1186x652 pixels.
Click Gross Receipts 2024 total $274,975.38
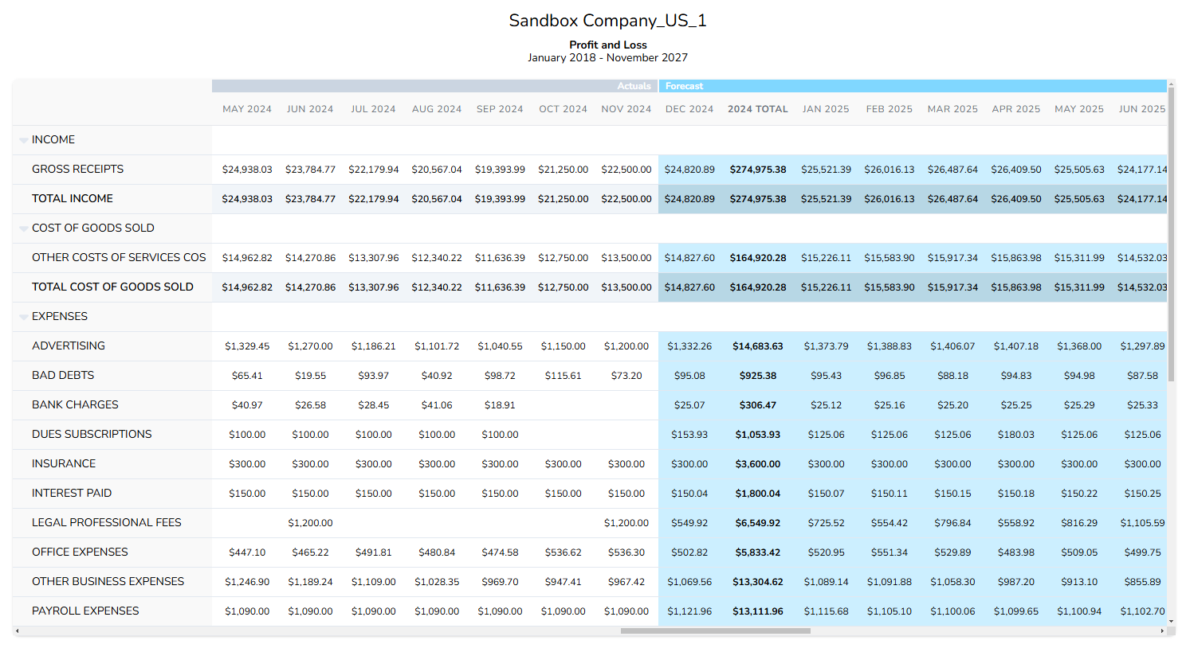point(758,170)
